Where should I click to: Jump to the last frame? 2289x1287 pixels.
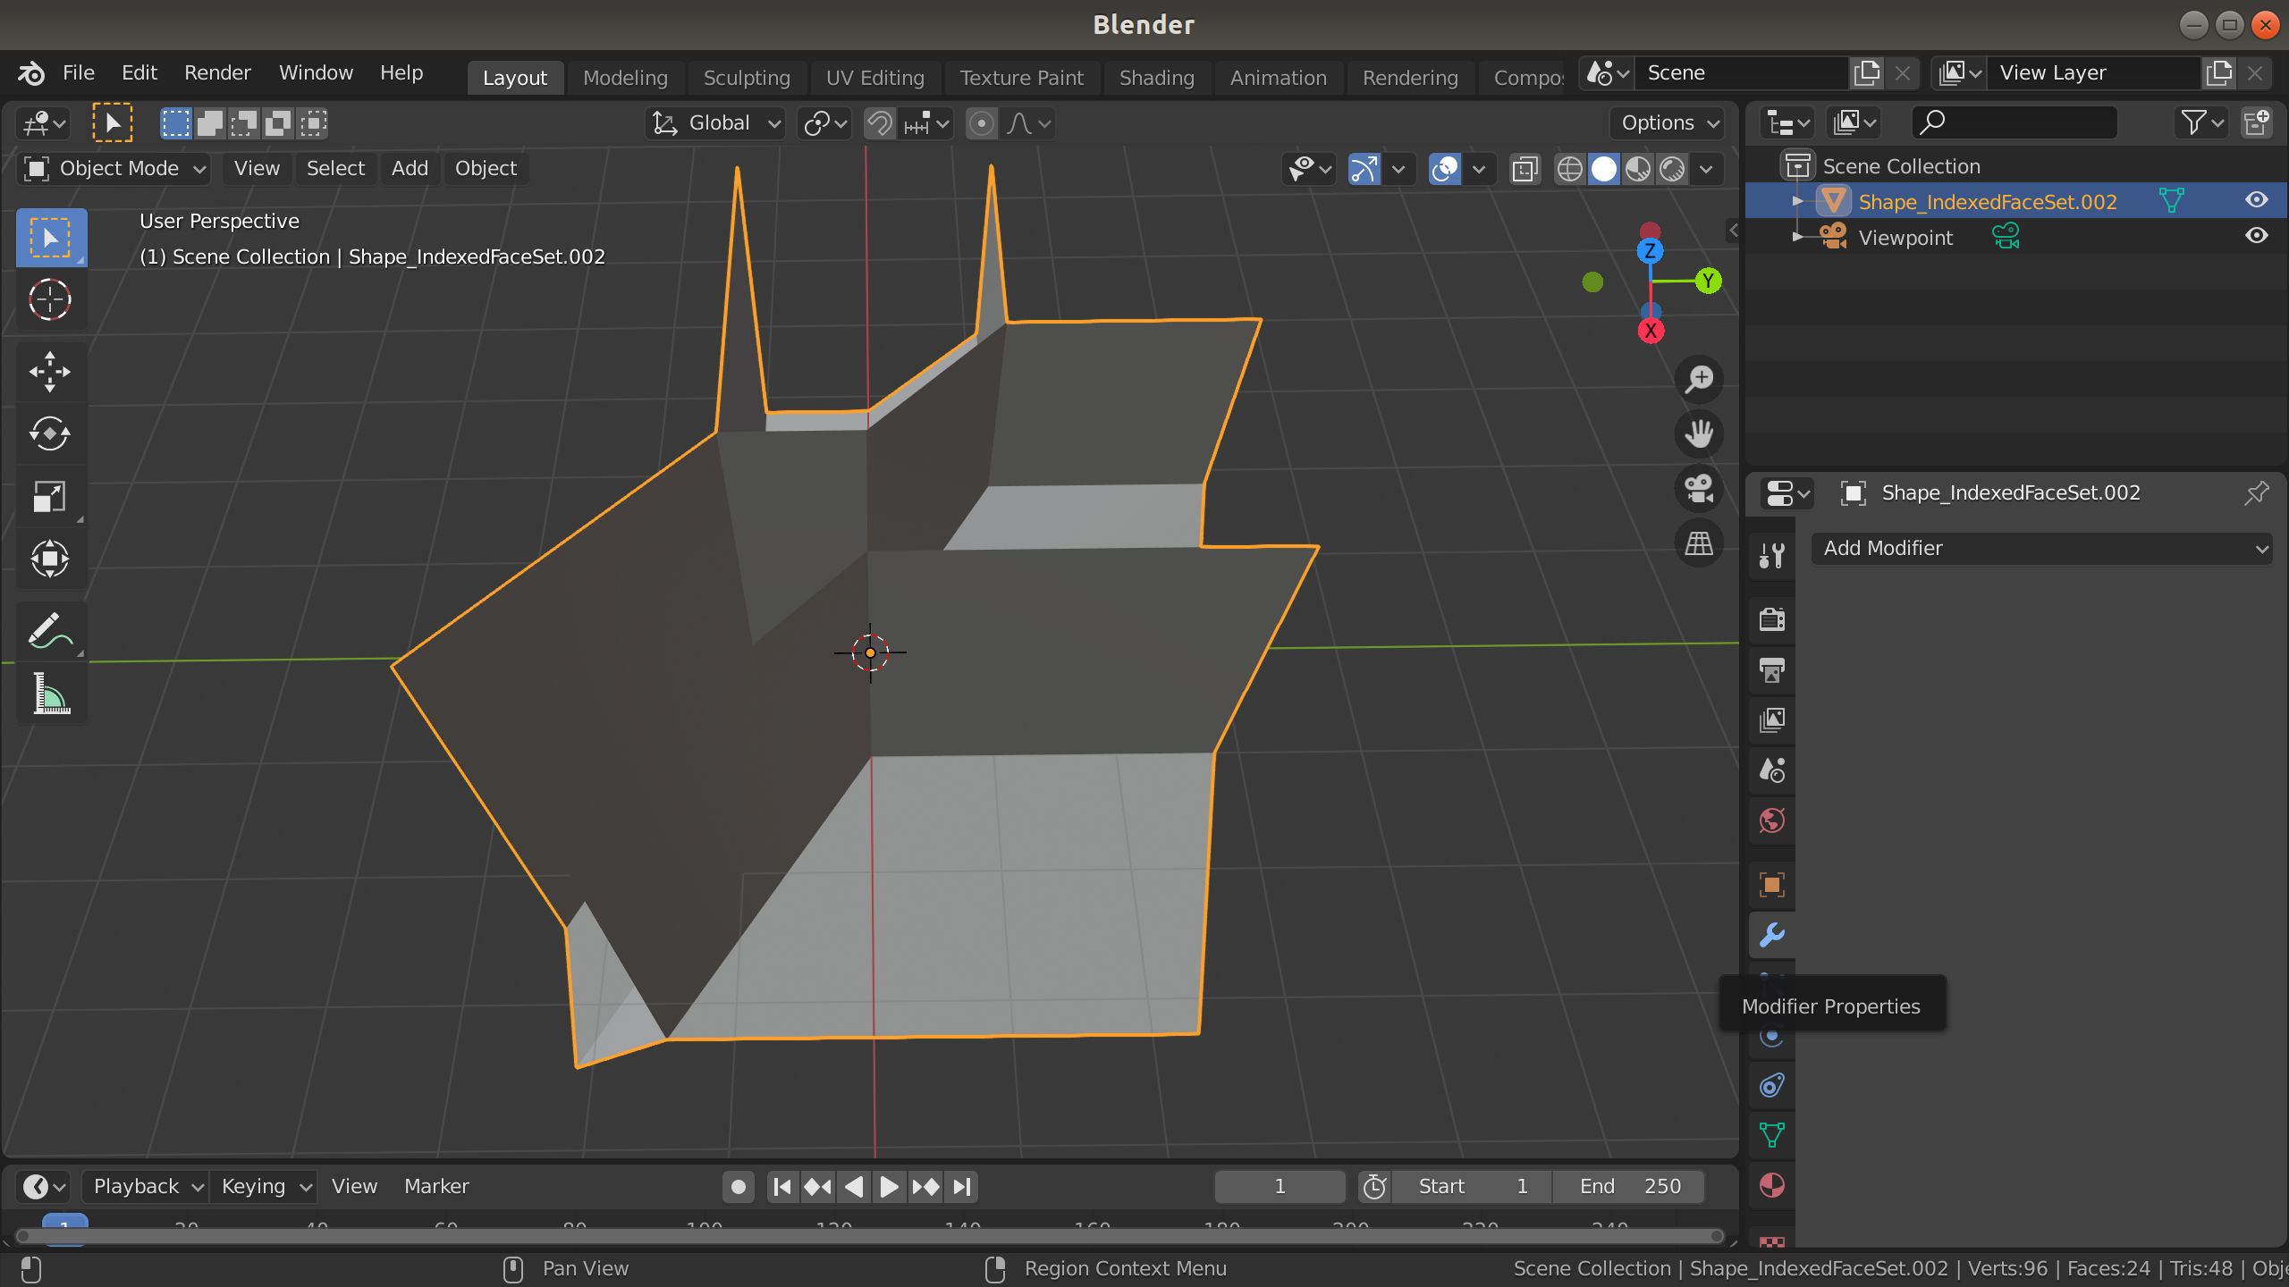[x=961, y=1187]
